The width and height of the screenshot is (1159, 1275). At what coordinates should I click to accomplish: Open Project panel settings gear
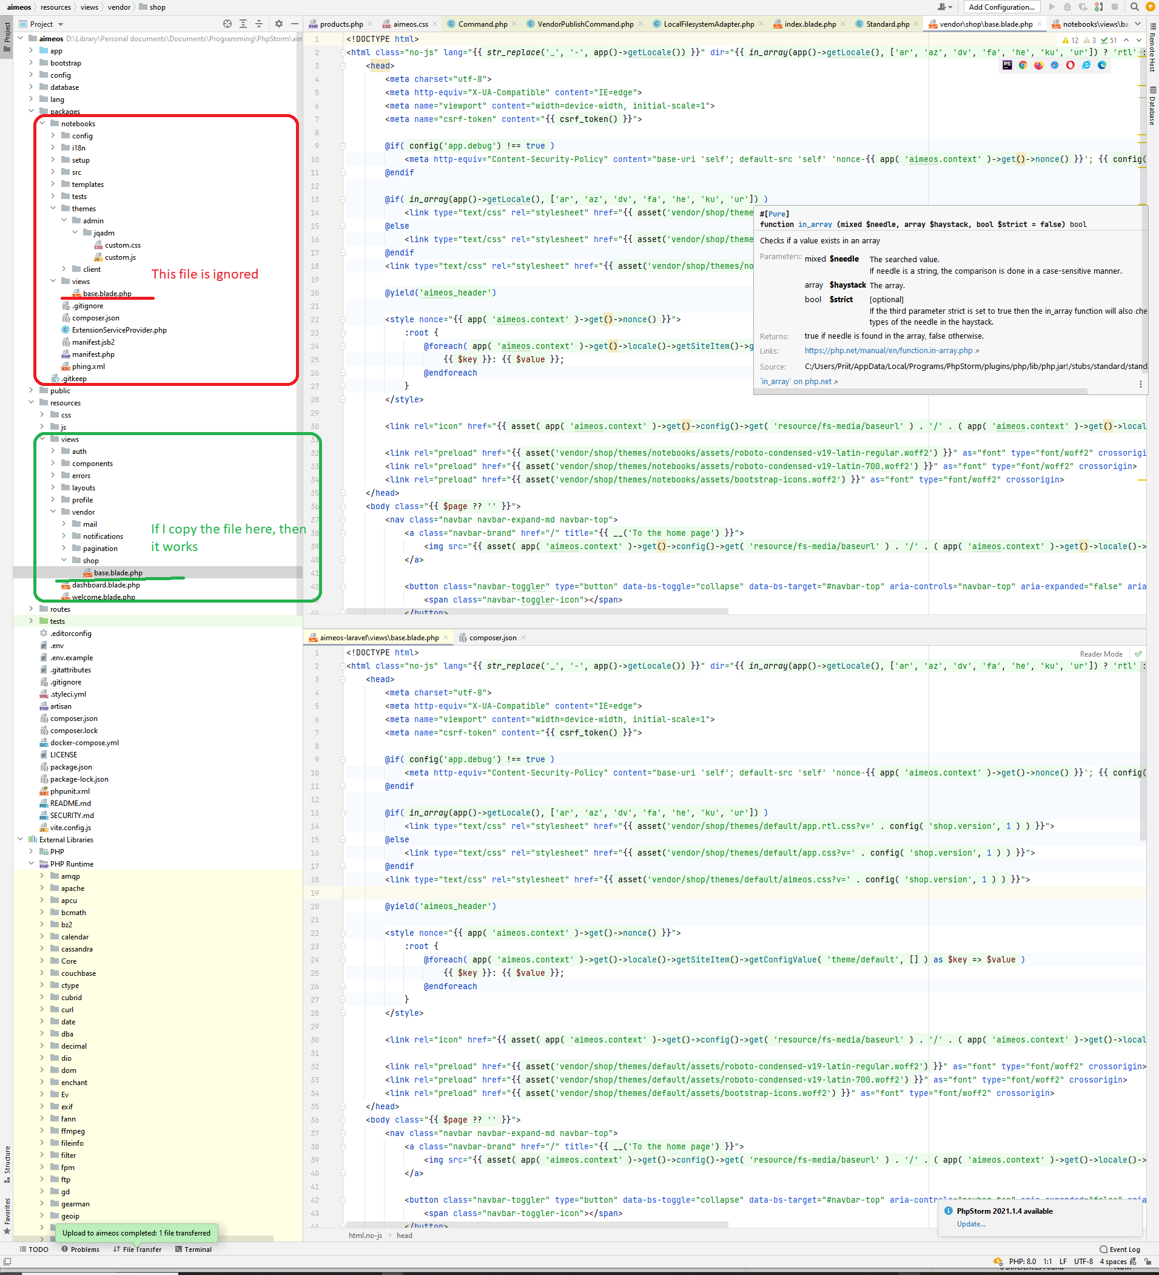[279, 24]
